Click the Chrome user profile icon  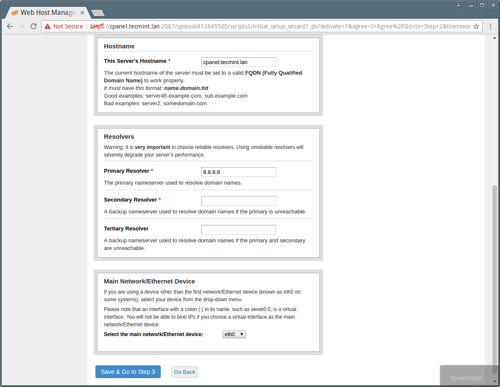(x=458, y=5)
